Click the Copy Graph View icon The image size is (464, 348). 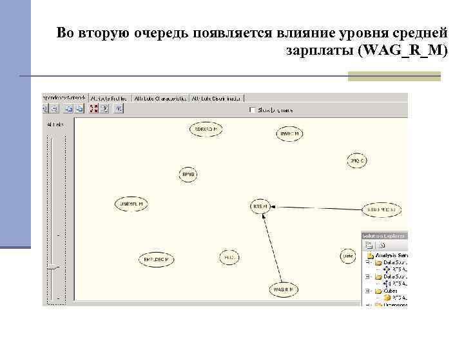coord(68,109)
